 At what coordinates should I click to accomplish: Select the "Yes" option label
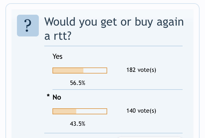pyautogui.click(x=57, y=56)
